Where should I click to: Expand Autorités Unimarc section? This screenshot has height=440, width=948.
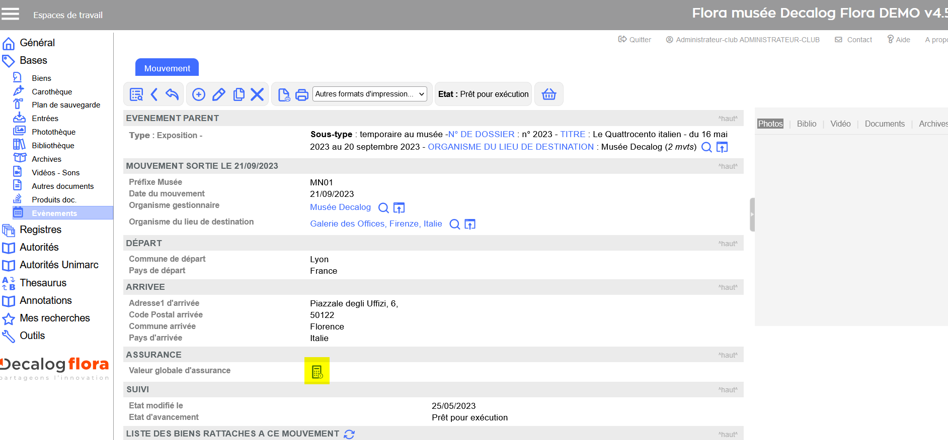(59, 265)
